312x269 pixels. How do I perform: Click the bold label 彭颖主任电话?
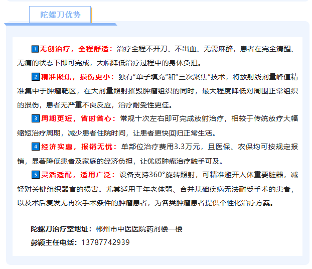pos(54,242)
